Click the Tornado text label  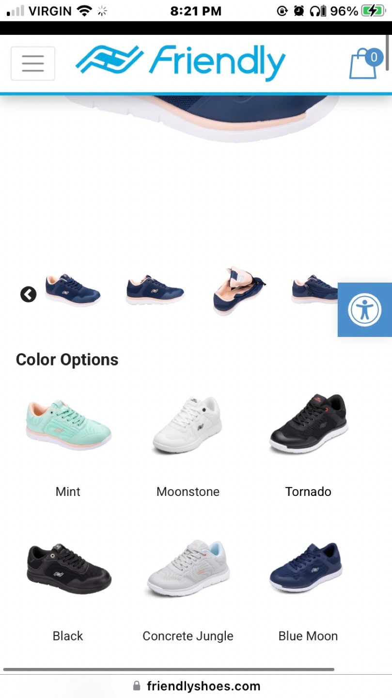click(308, 492)
